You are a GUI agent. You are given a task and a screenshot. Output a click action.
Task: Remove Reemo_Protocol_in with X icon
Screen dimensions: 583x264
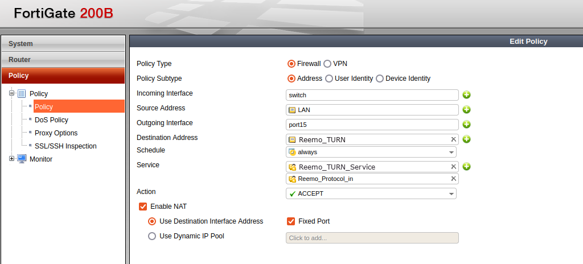point(453,179)
